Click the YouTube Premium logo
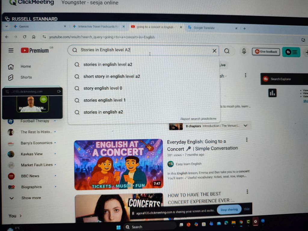 [x=35, y=51]
